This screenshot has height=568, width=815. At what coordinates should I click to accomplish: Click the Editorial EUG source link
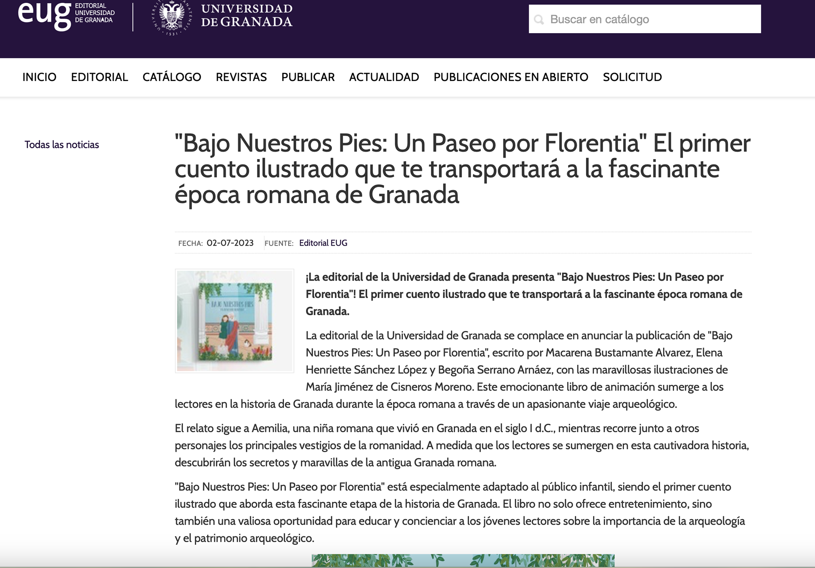tap(323, 243)
